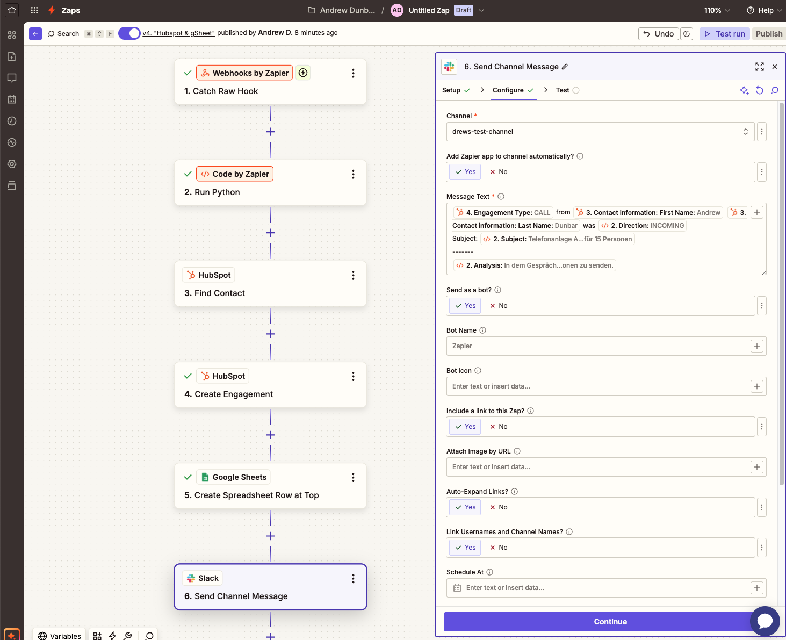Viewport: 786px width, 640px height.
Task: Expand the Draft status chevron
Action: 481,10
